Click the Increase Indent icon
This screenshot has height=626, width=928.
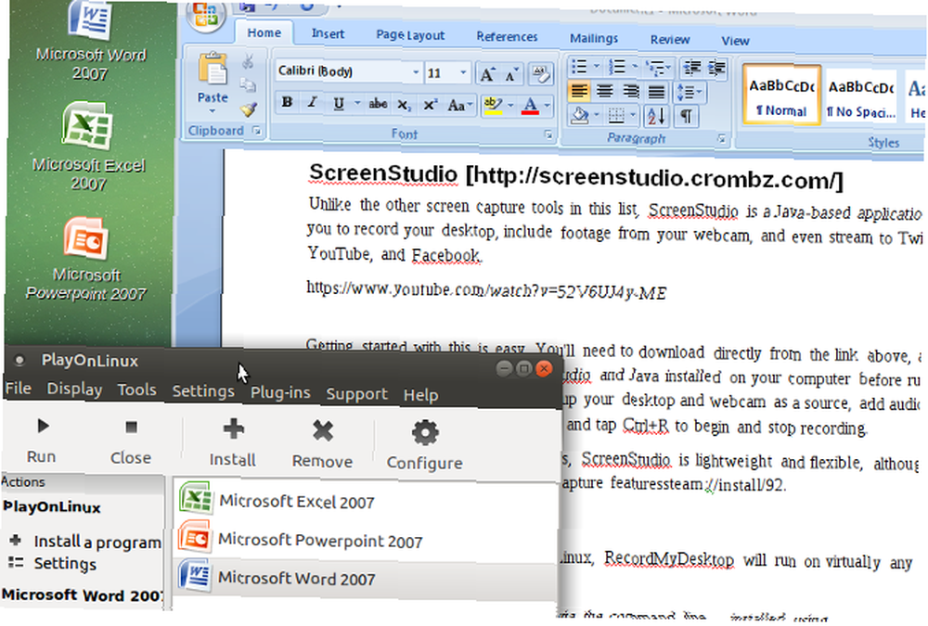click(x=716, y=69)
